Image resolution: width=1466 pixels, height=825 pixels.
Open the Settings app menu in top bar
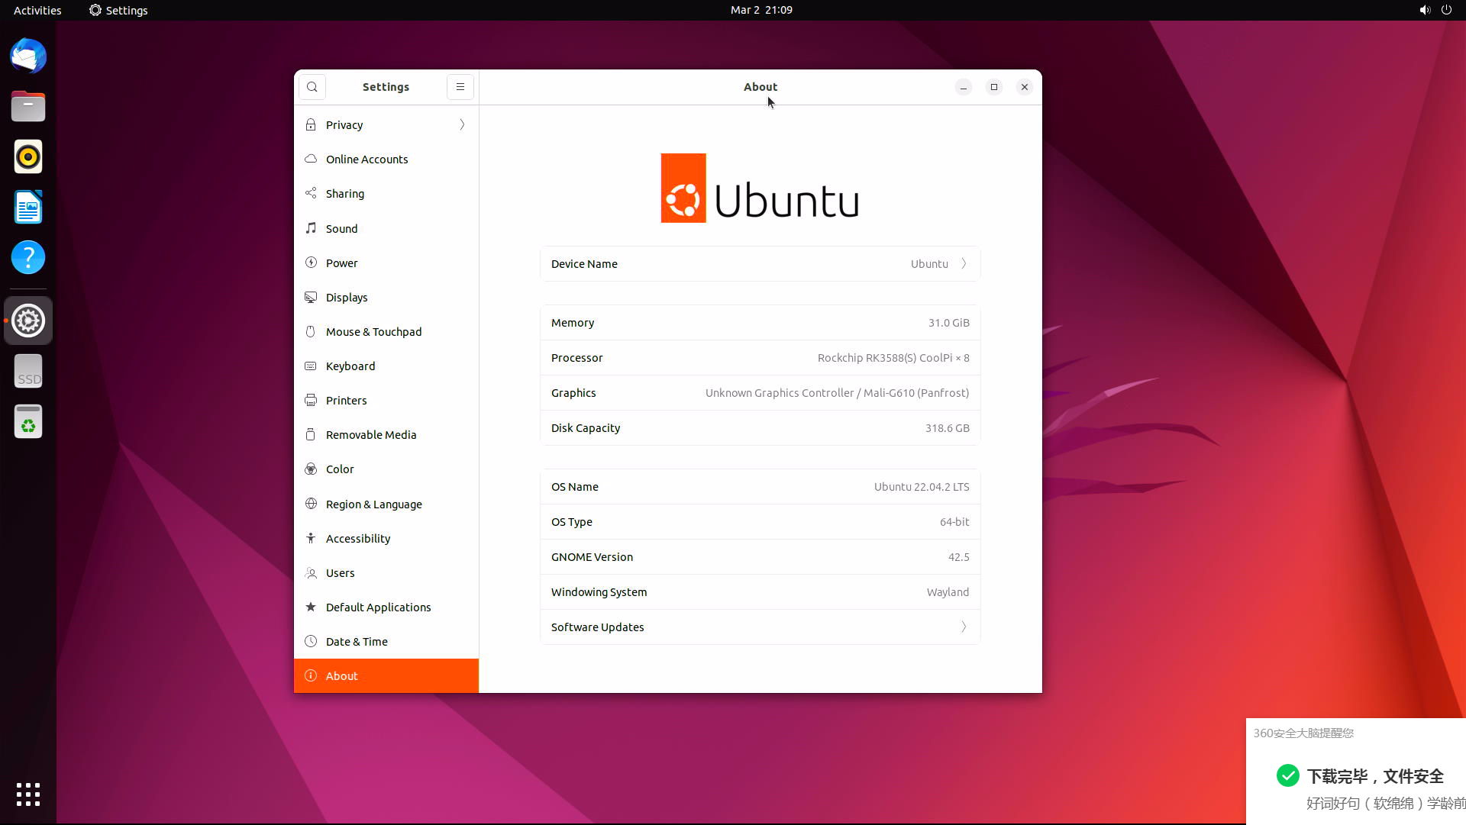point(118,10)
